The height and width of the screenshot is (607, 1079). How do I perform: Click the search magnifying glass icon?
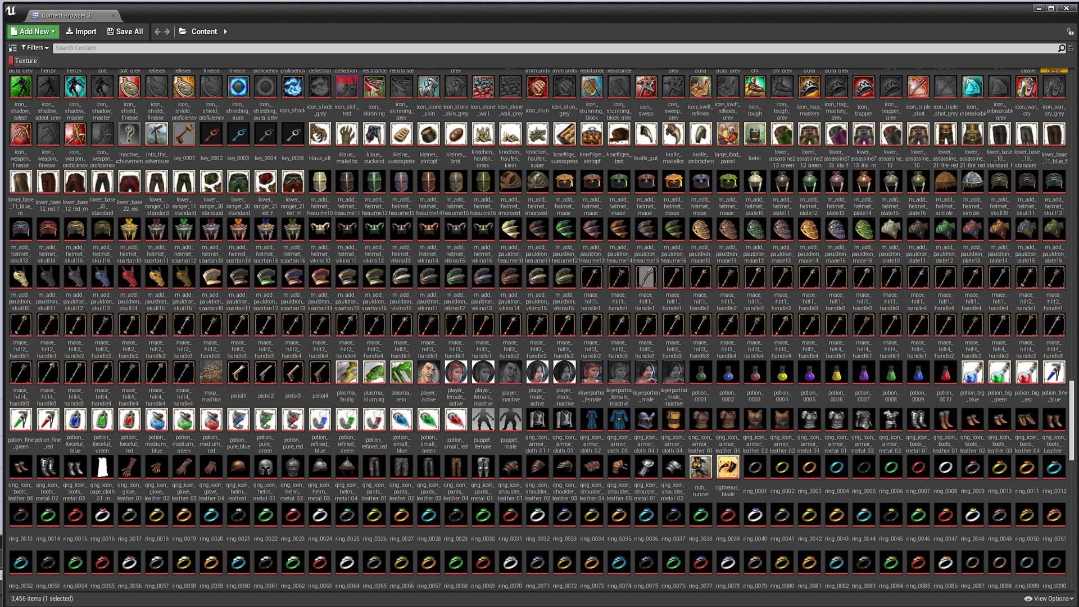1062,48
